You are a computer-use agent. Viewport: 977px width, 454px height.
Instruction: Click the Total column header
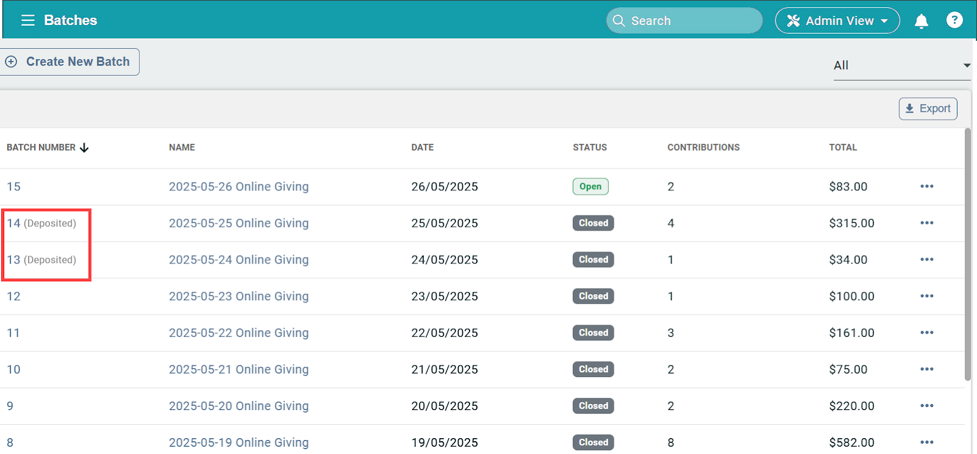[843, 148]
